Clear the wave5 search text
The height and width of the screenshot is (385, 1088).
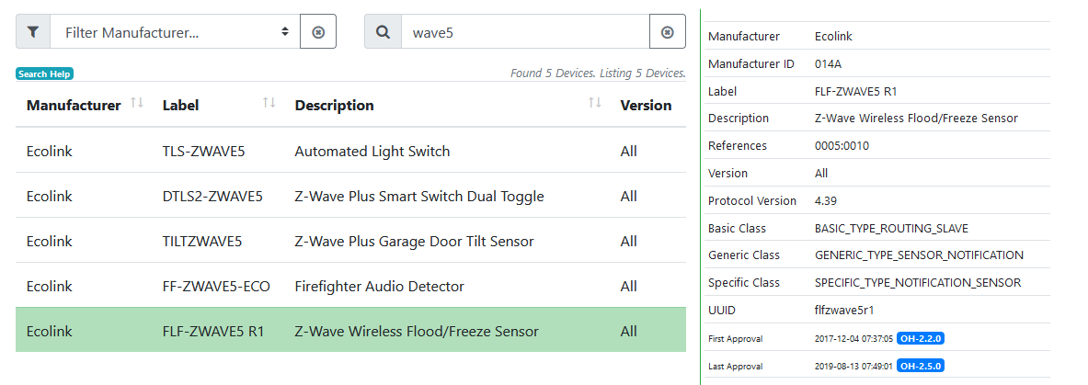click(668, 32)
